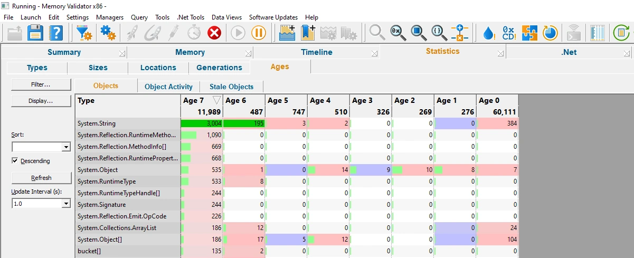Click the Refresh button
The width and height of the screenshot is (634, 258).
[41, 178]
